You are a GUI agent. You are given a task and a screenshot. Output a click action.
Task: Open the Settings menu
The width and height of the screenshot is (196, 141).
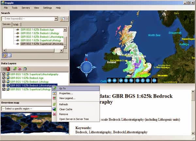click(47, 8)
